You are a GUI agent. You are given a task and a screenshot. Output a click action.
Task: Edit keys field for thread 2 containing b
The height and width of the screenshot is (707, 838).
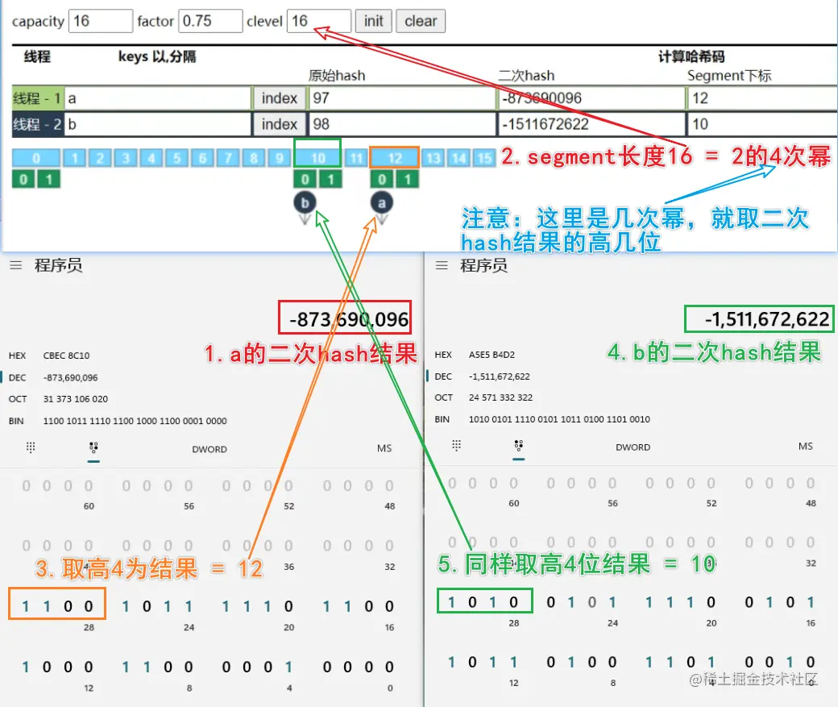click(158, 124)
